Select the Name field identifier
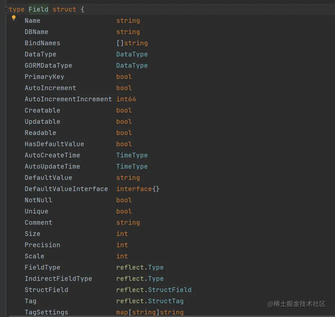The height and width of the screenshot is (317, 335). [x=33, y=21]
